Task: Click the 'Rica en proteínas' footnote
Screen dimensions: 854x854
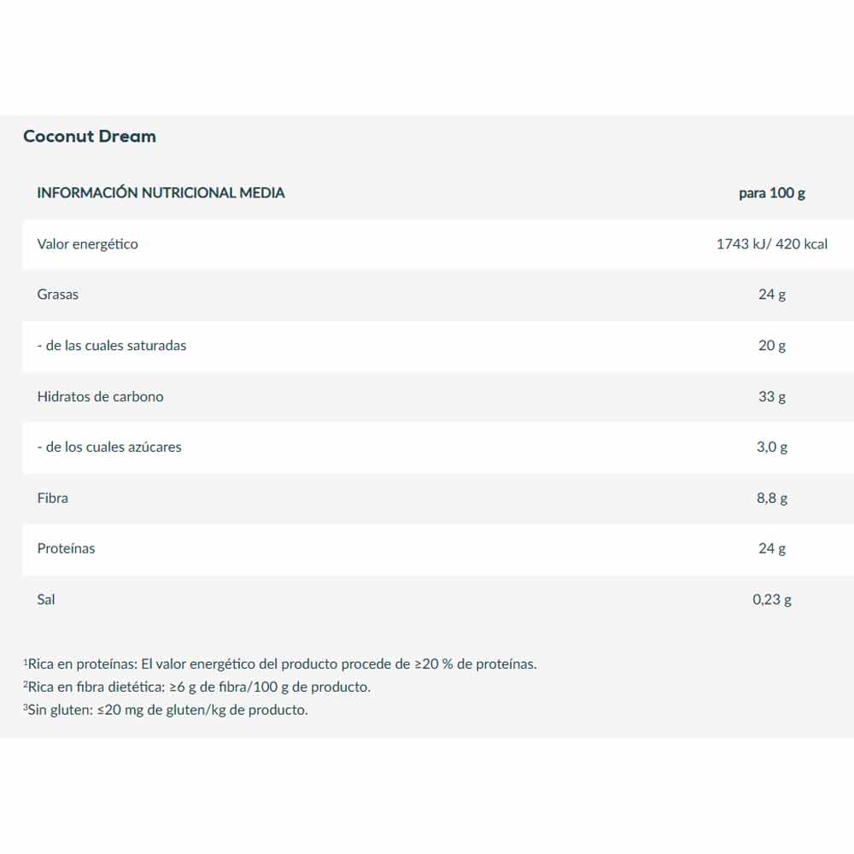Action: coord(280,664)
